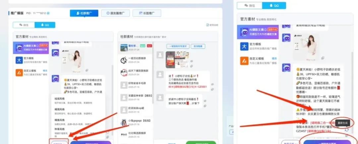The height and width of the screenshot is (144, 358).
Task: Click the 自定义模板 orange icon in left sidebar
Action: coord(19,72)
